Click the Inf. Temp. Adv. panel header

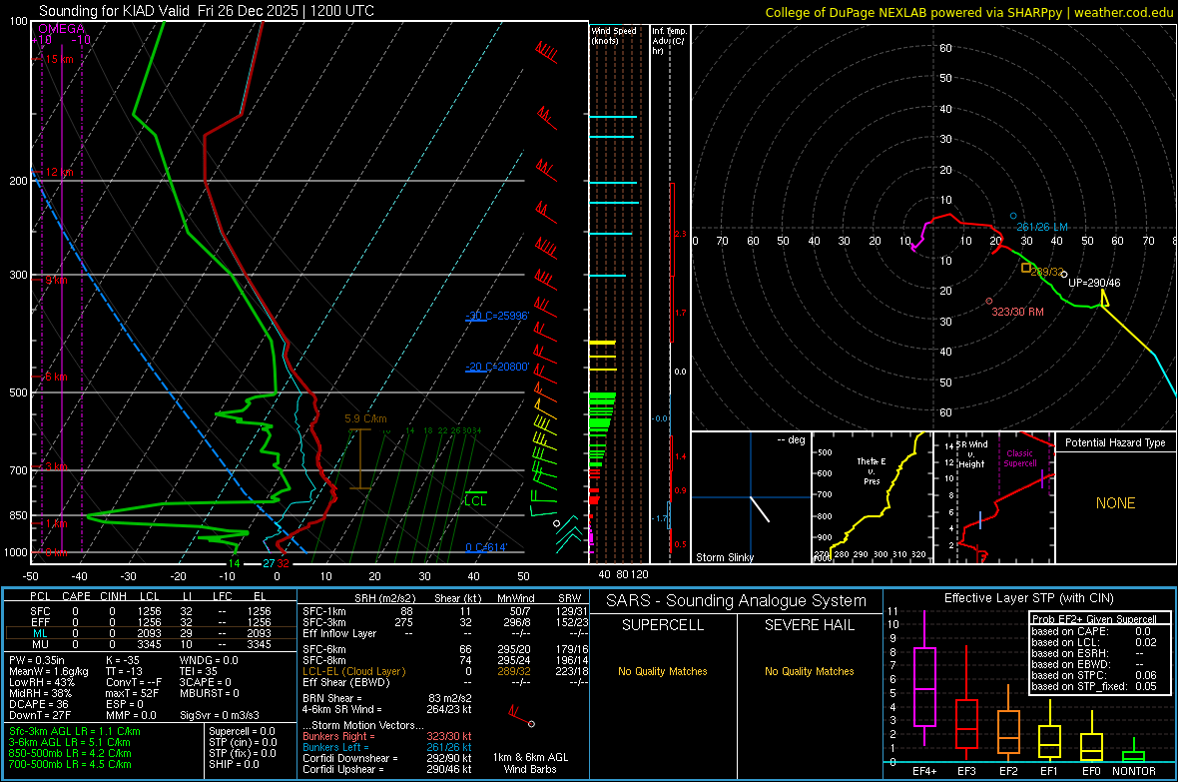click(x=669, y=41)
